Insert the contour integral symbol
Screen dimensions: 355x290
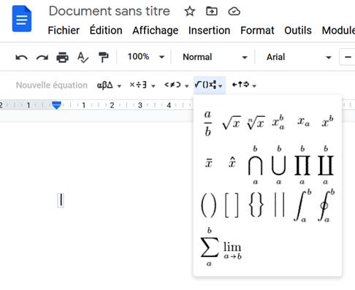click(326, 205)
